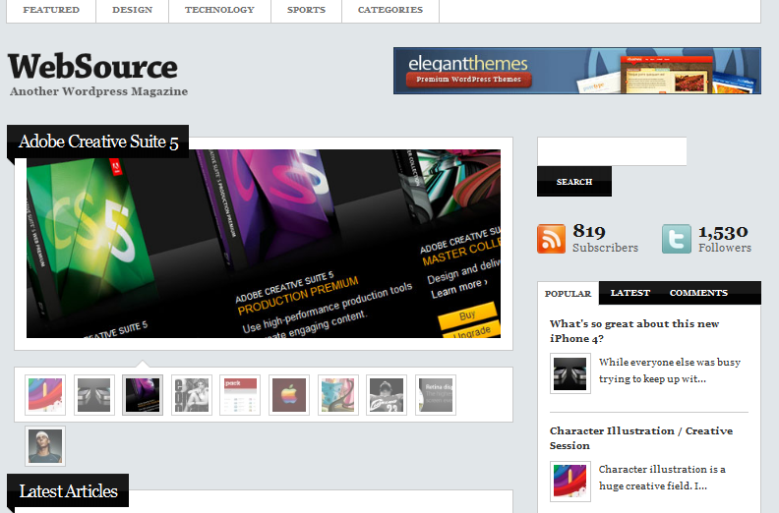Switch to the Latest tab
The image size is (779, 513).
point(629,293)
